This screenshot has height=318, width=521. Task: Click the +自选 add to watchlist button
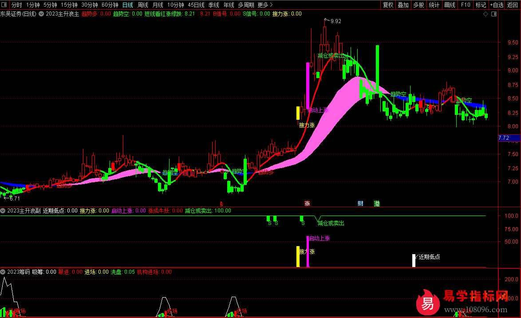(x=497, y=5)
